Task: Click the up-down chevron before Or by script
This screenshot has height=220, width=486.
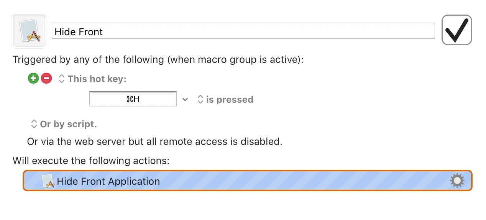Action: tap(34, 124)
